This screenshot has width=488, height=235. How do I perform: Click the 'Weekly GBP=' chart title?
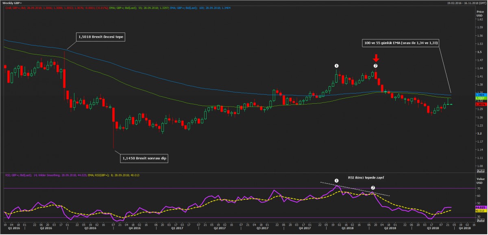click(x=12, y=3)
